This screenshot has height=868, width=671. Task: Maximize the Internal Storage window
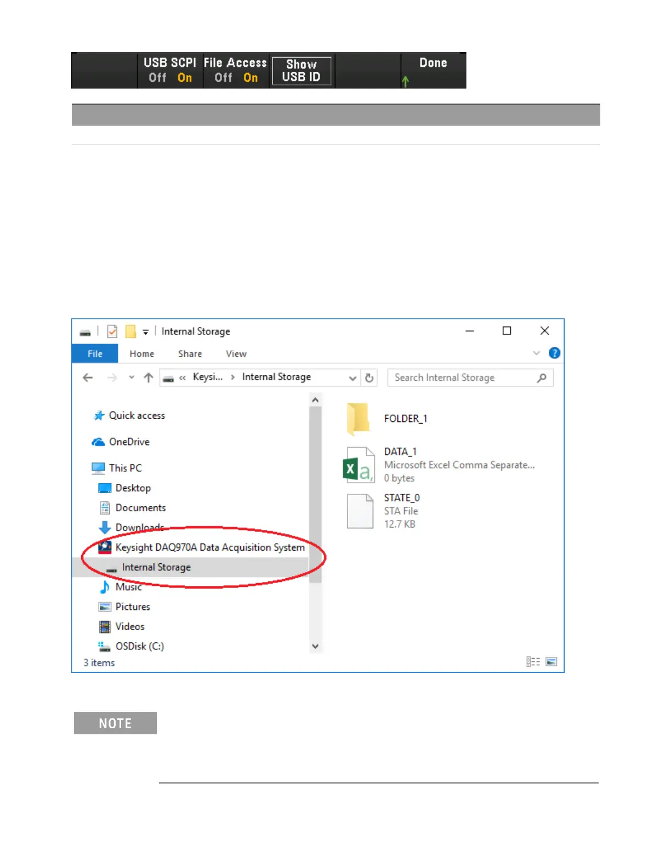(507, 331)
